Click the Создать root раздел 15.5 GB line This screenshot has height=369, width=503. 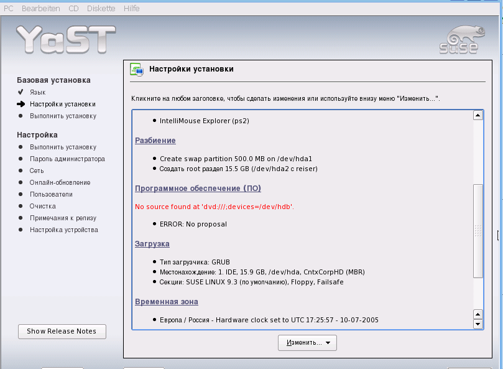(x=238, y=169)
